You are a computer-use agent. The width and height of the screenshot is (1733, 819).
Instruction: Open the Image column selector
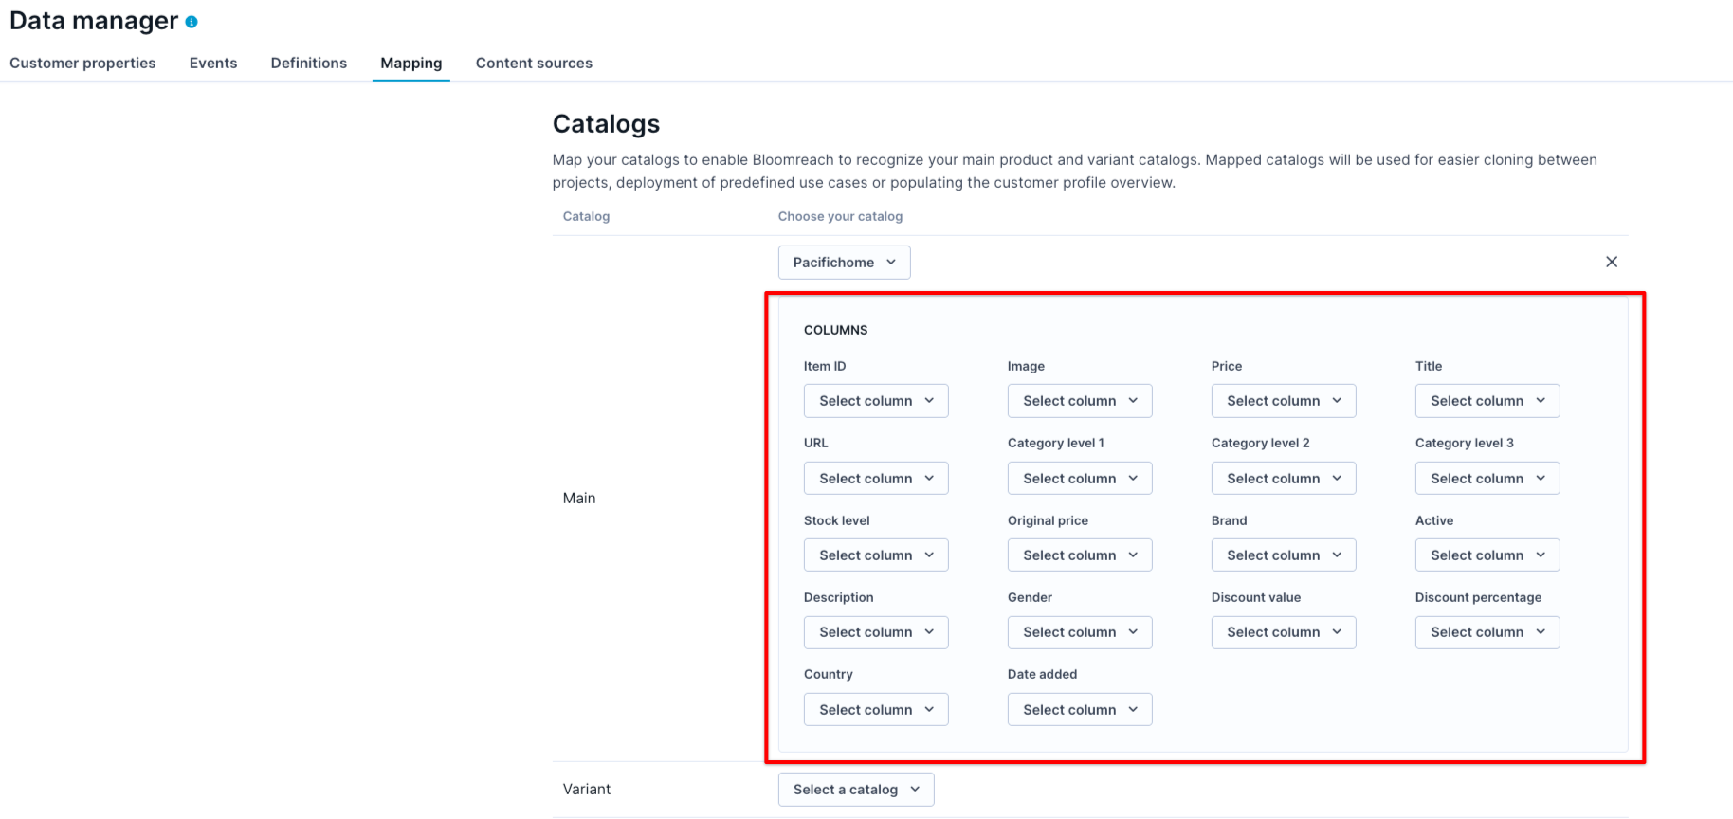coord(1079,400)
